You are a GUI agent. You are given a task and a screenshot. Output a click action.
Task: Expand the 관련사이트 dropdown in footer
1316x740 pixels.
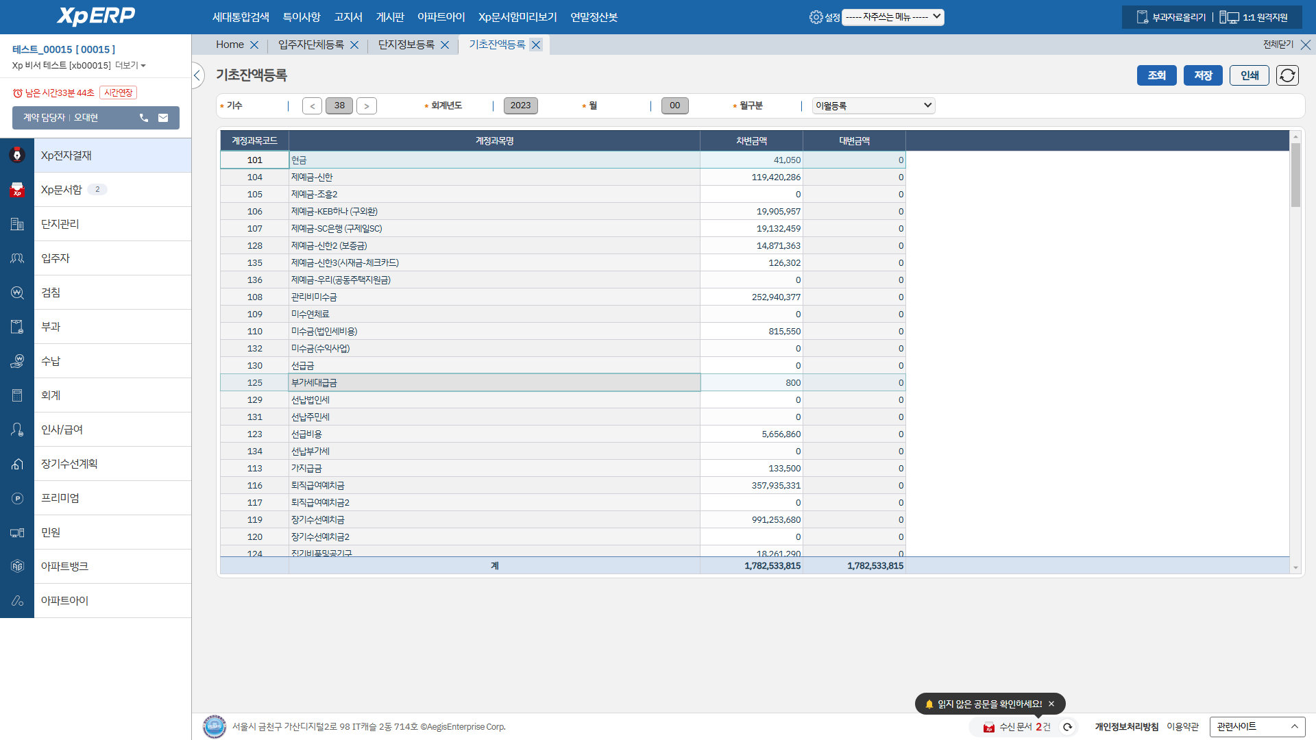(x=1257, y=726)
